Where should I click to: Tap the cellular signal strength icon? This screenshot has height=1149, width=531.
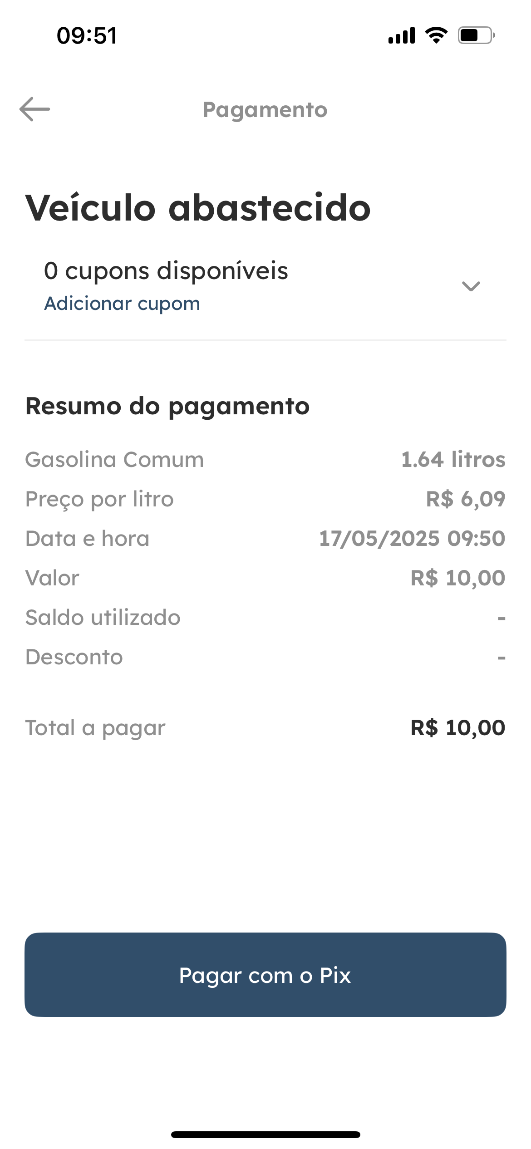pos(402,35)
